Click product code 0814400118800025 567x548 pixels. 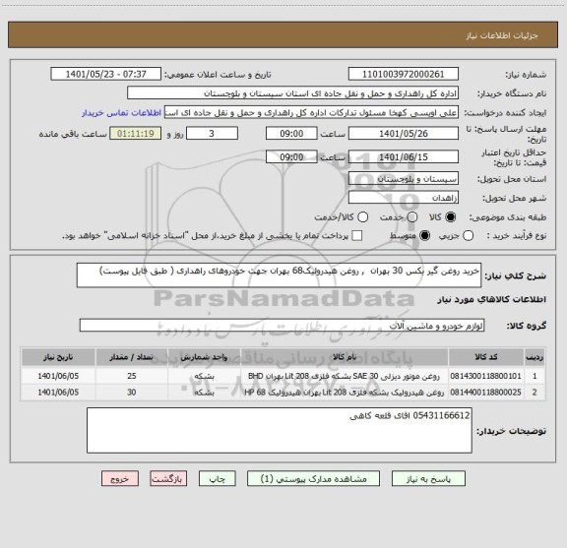(x=486, y=392)
